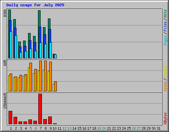Click day label 10 on the x-axis
The width and height of the screenshot is (169, 132).
(x=54, y=128)
